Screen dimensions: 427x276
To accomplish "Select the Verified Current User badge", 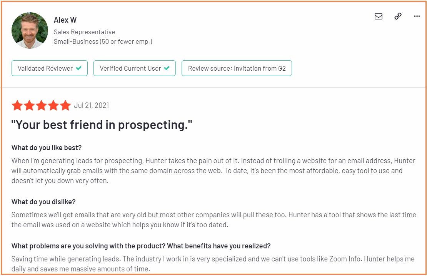I will point(135,68).
